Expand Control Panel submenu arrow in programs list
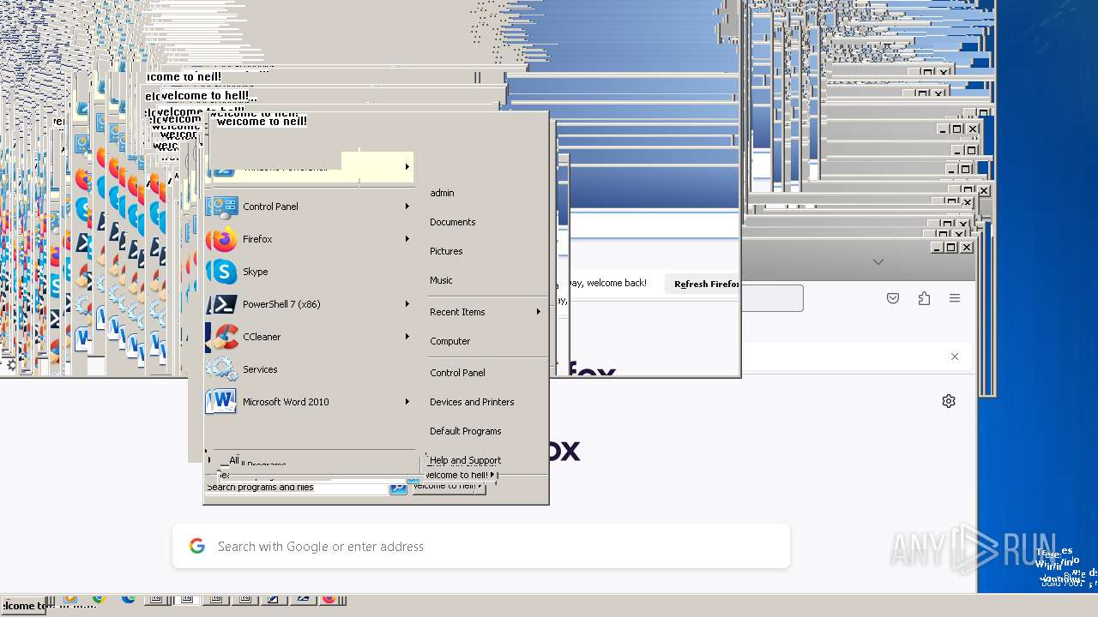1098x617 pixels. (x=407, y=207)
